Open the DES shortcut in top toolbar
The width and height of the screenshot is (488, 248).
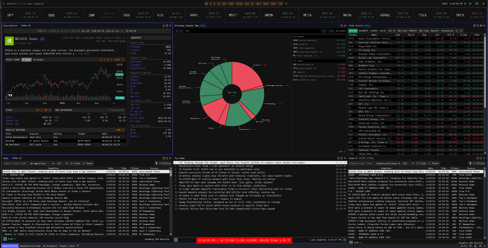pyautogui.click(x=224, y=4)
